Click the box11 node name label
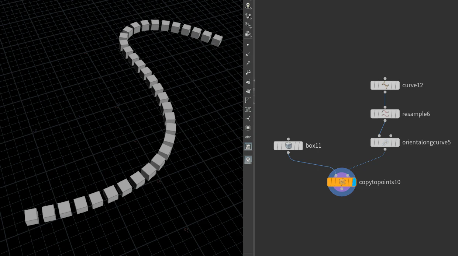Image resolution: width=458 pixels, height=256 pixels. pyautogui.click(x=313, y=145)
